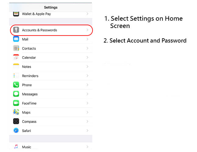
Task: Tap the Reminders list icon
Action: tap(16, 76)
